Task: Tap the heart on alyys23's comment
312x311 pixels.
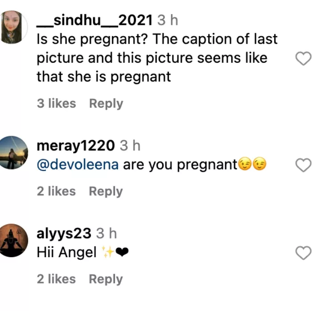Action: click(304, 253)
